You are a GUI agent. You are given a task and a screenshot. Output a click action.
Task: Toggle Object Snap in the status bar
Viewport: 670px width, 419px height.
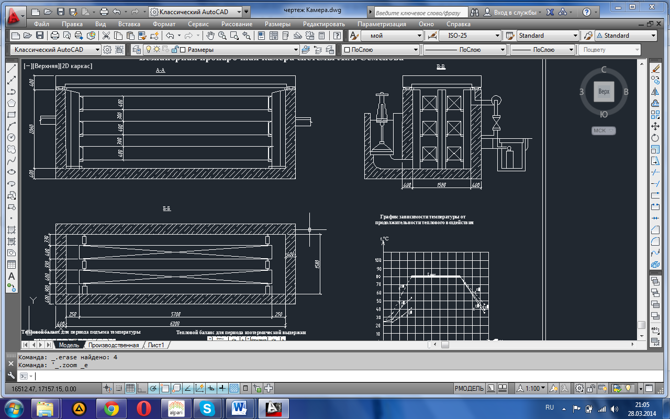pyautogui.click(x=165, y=388)
